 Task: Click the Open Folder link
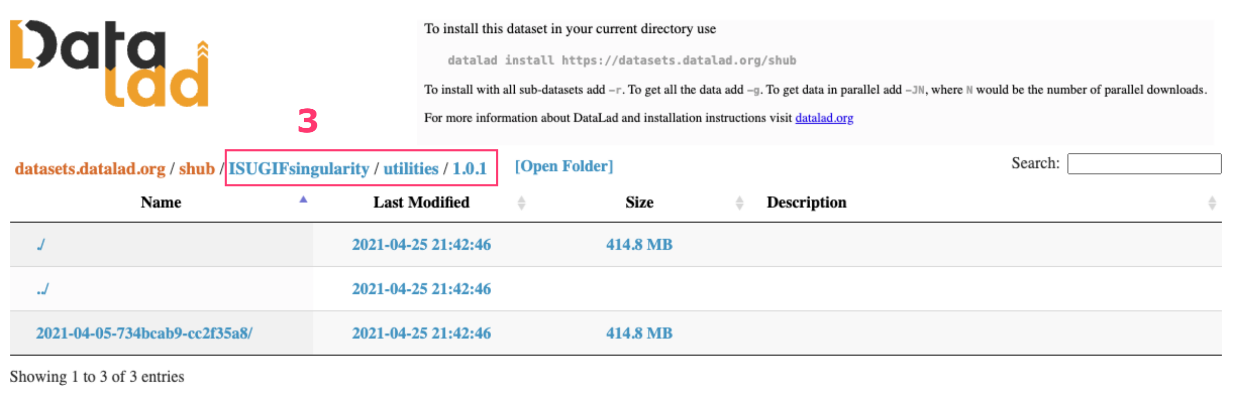[564, 166]
